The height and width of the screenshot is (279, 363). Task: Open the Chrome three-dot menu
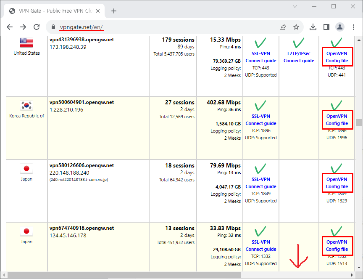click(353, 27)
